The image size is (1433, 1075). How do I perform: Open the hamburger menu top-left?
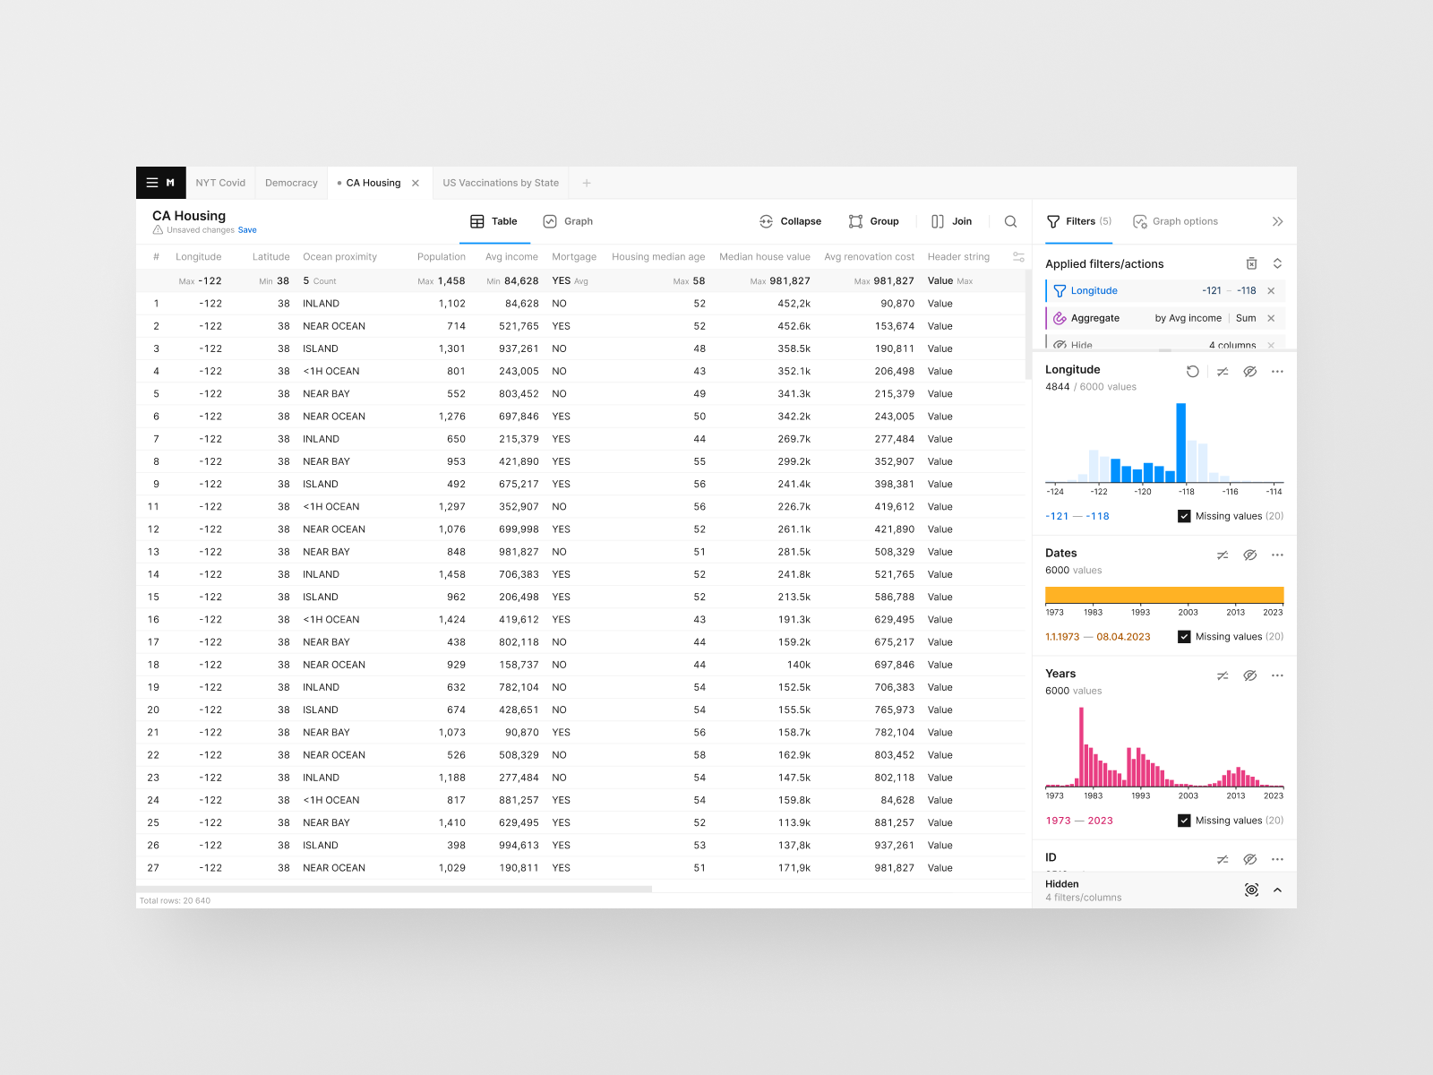[152, 183]
